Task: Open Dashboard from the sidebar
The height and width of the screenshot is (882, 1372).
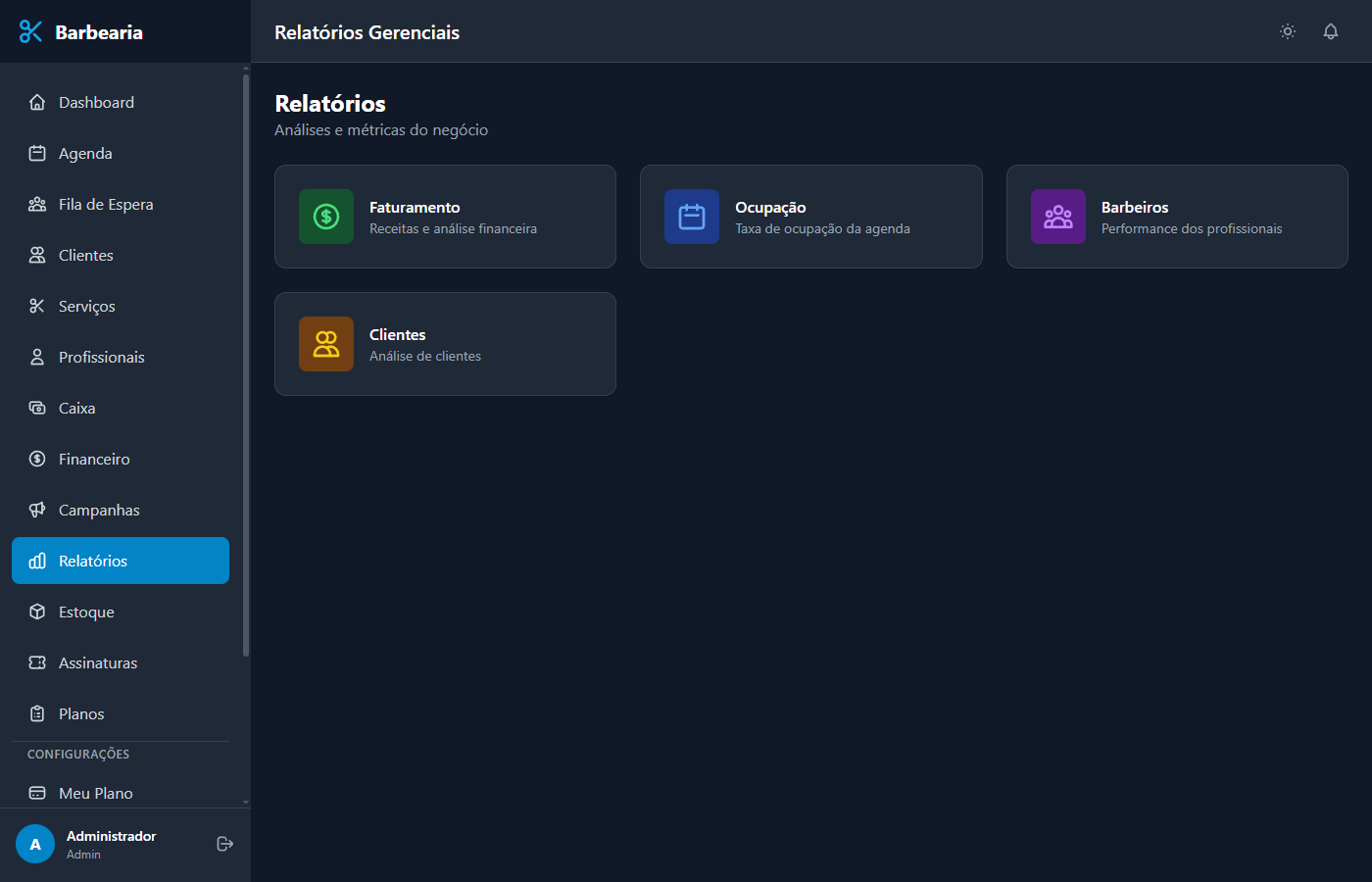Action: pyautogui.click(x=96, y=102)
